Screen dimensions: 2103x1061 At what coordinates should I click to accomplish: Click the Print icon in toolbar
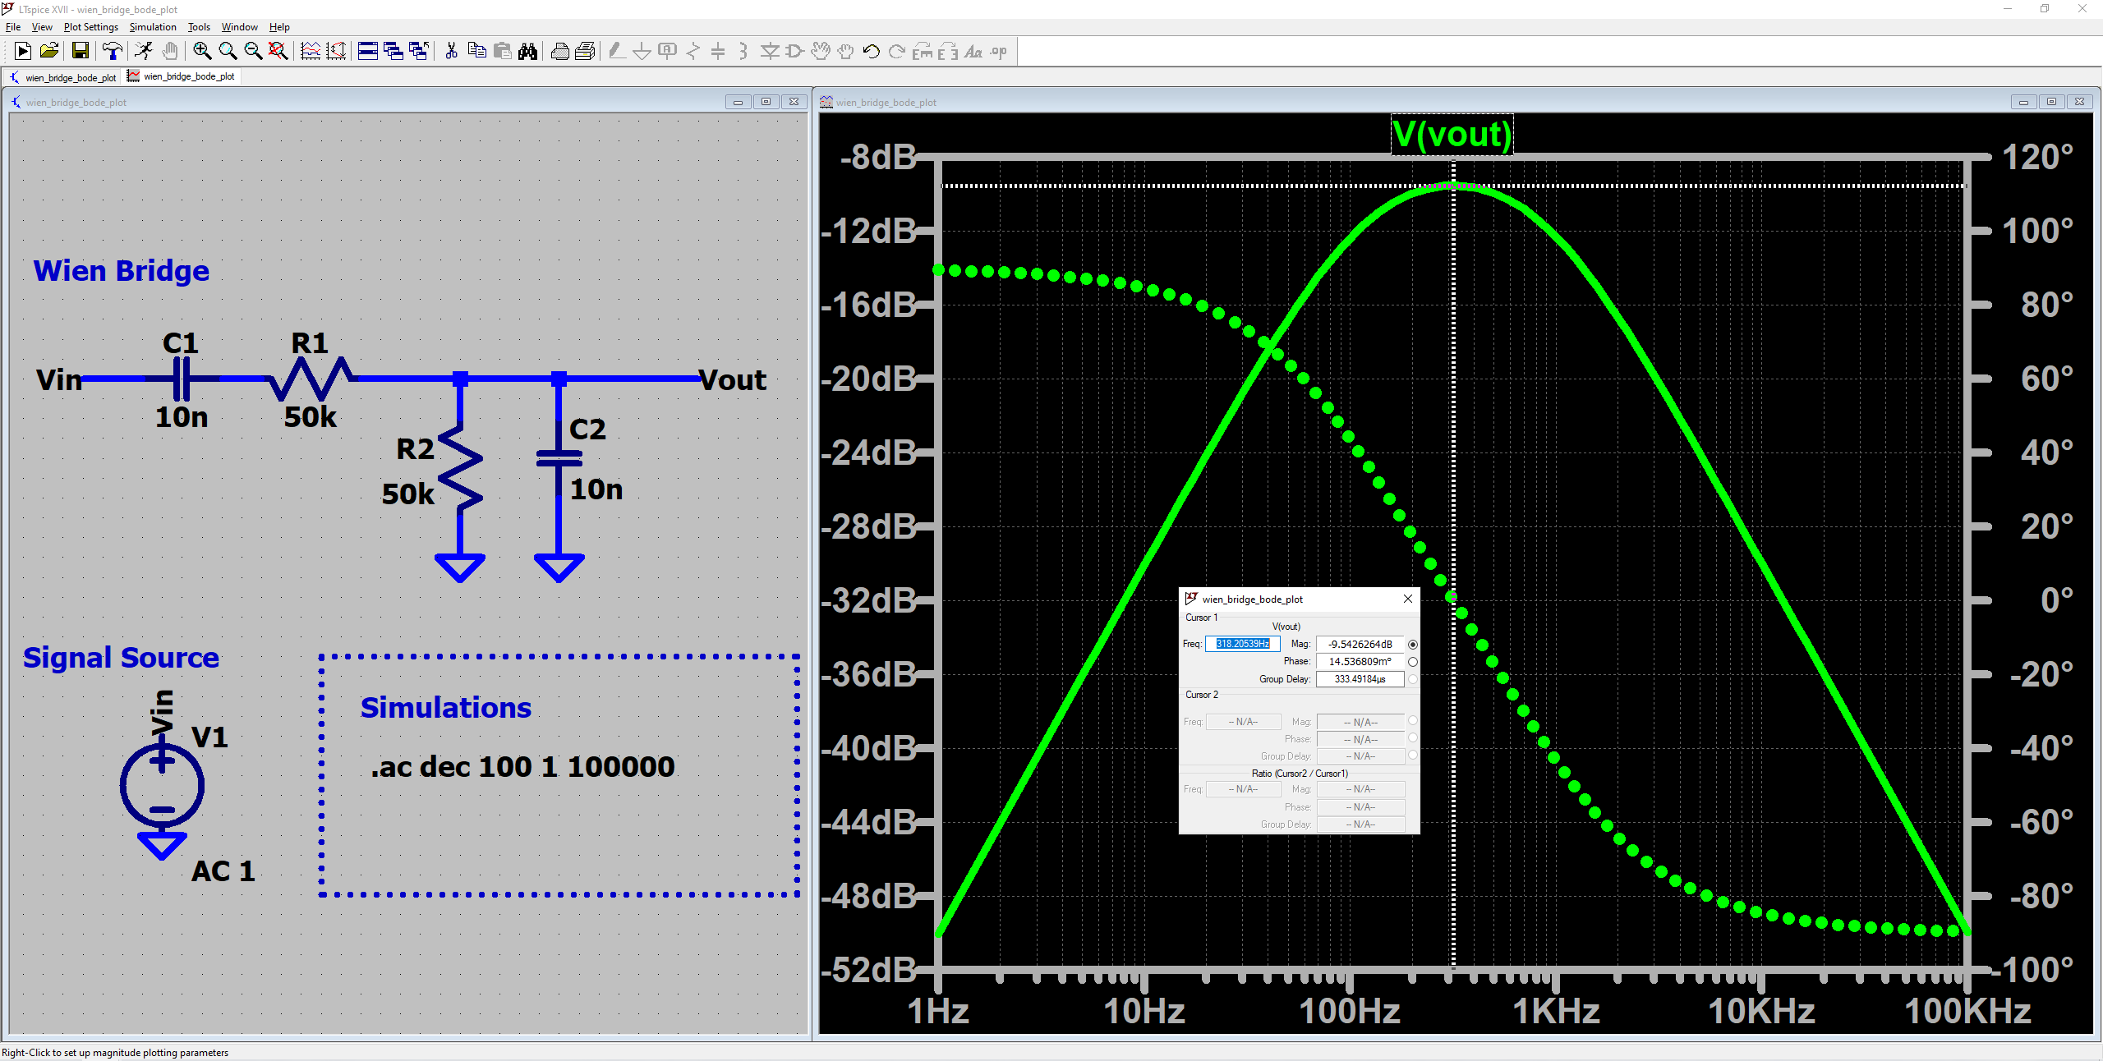pos(559,51)
